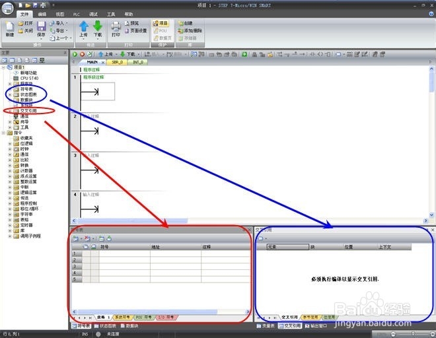Switch to the PLC ribbon tab

click(77, 14)
